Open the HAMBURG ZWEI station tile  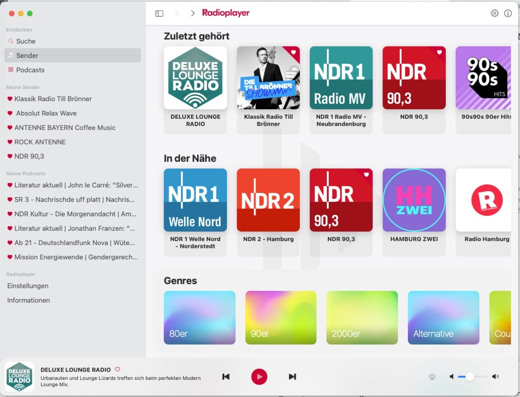pos(414,200)
